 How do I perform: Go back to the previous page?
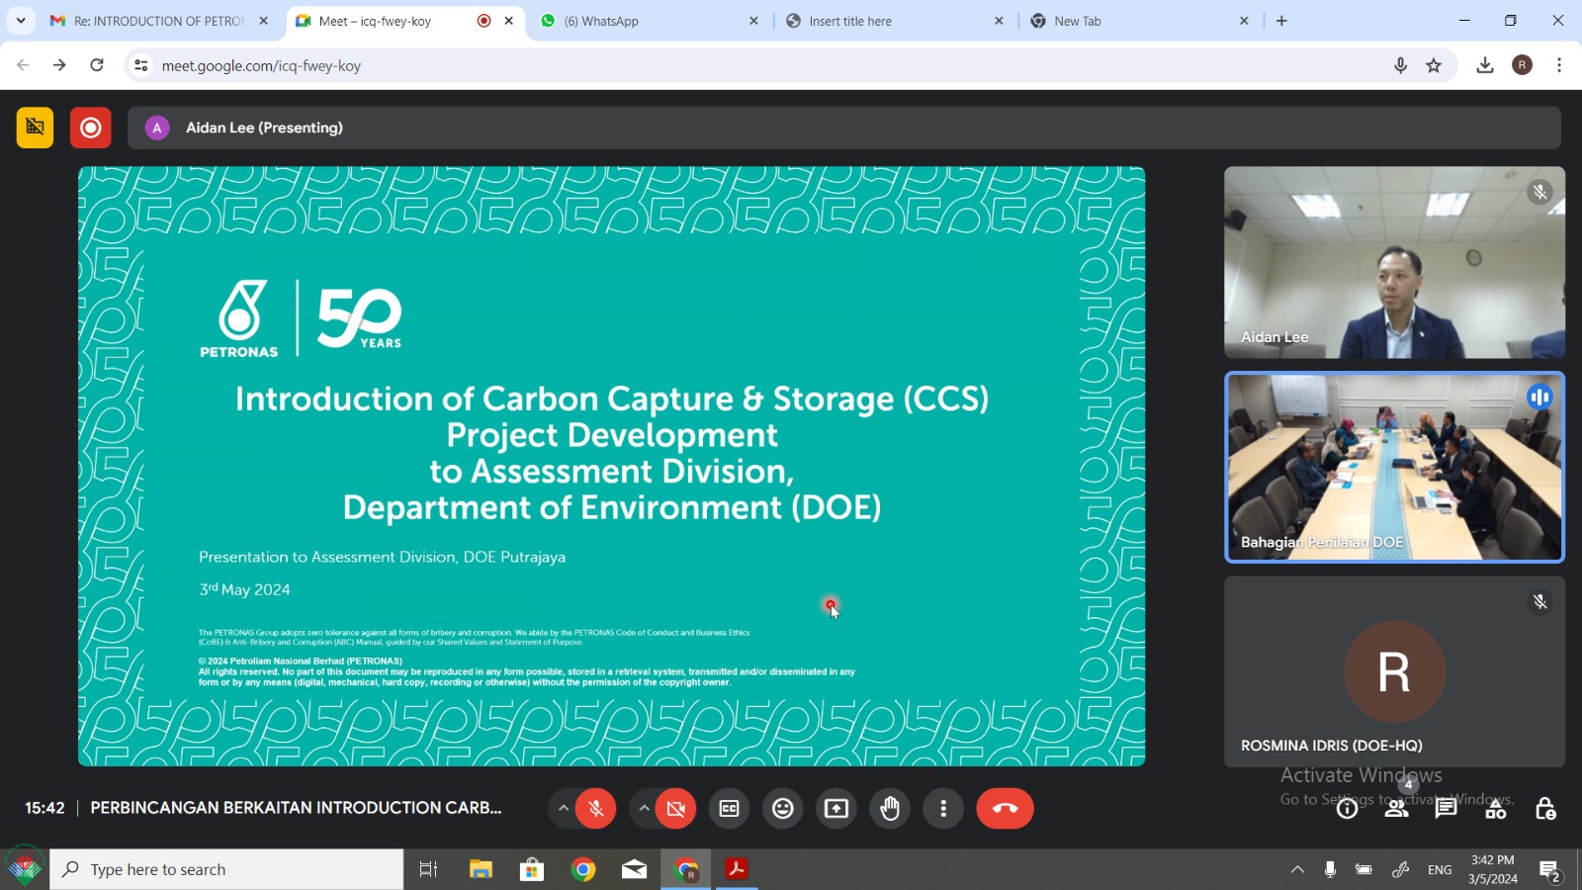23,65
